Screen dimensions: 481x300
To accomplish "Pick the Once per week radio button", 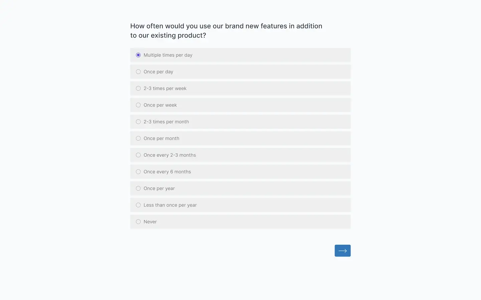I will (x=138, y=105).
